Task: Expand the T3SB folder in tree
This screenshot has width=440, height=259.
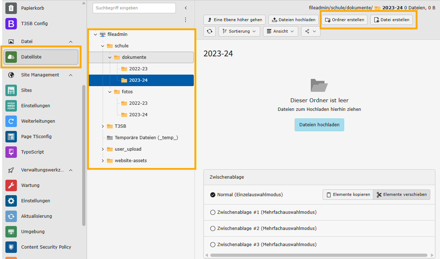Action: 103,126
